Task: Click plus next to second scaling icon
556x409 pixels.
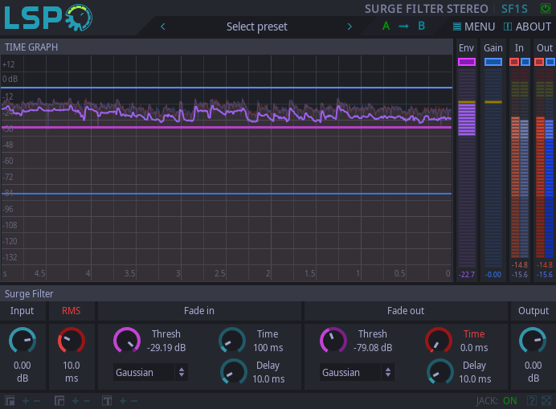Action: coord(76,401)
